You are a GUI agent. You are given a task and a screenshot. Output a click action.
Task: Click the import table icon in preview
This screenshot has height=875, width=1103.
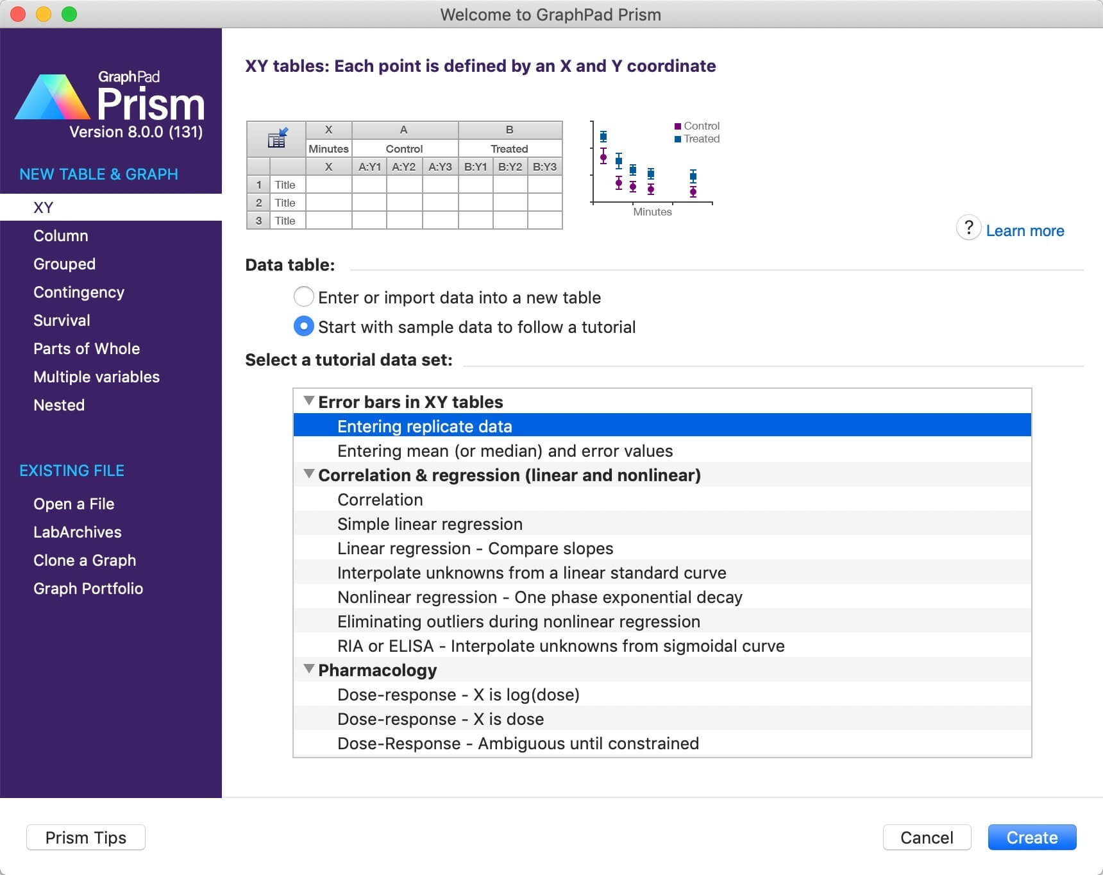(x=278, y=138)
